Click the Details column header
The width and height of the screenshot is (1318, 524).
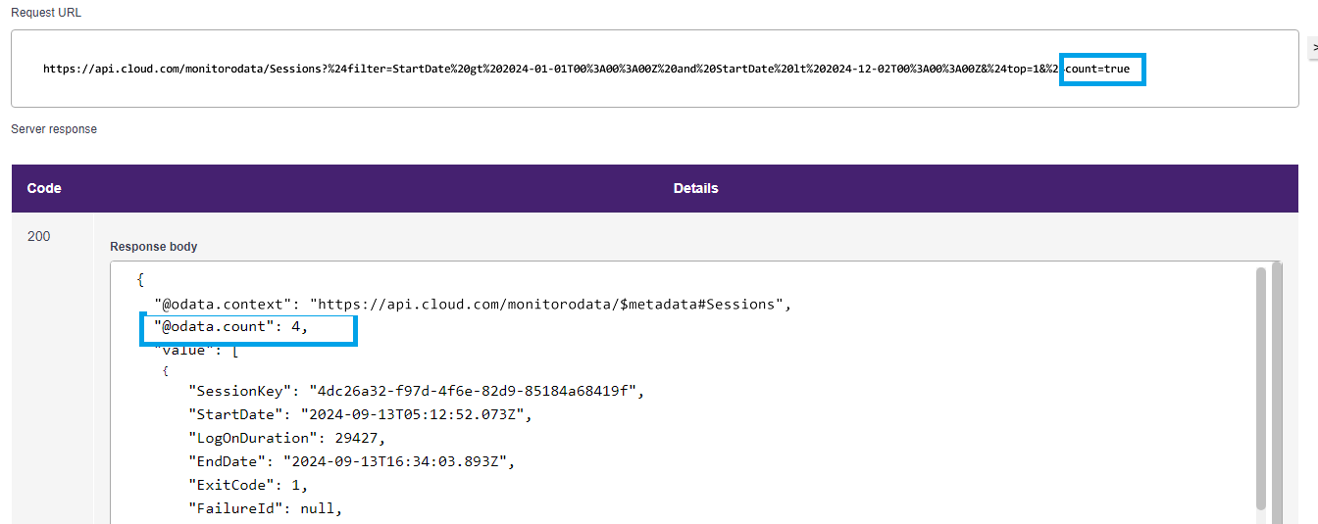pos(695,188)
